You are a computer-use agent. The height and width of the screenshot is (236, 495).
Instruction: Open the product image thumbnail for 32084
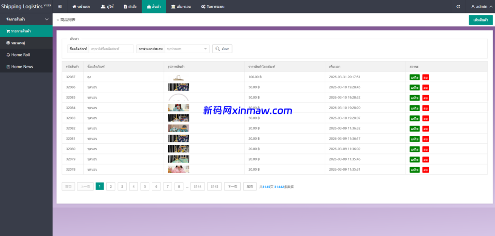178,108
